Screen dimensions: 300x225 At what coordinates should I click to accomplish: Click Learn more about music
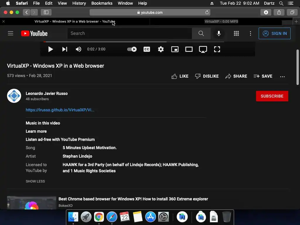coord(36,132)
